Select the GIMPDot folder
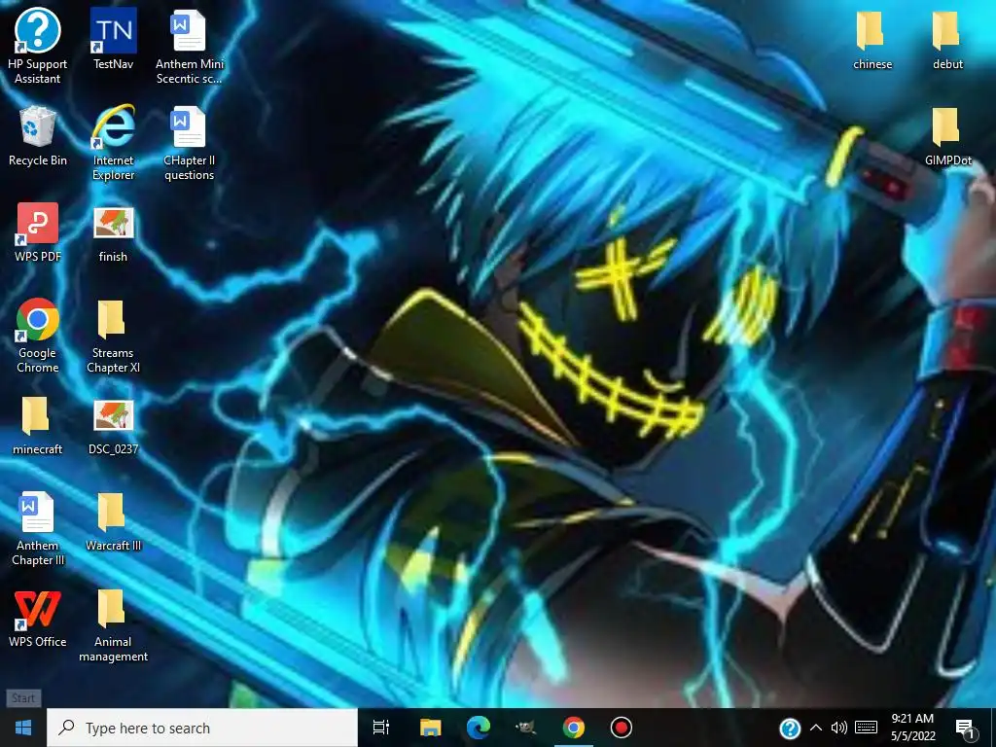 click(x=947, y=136)
